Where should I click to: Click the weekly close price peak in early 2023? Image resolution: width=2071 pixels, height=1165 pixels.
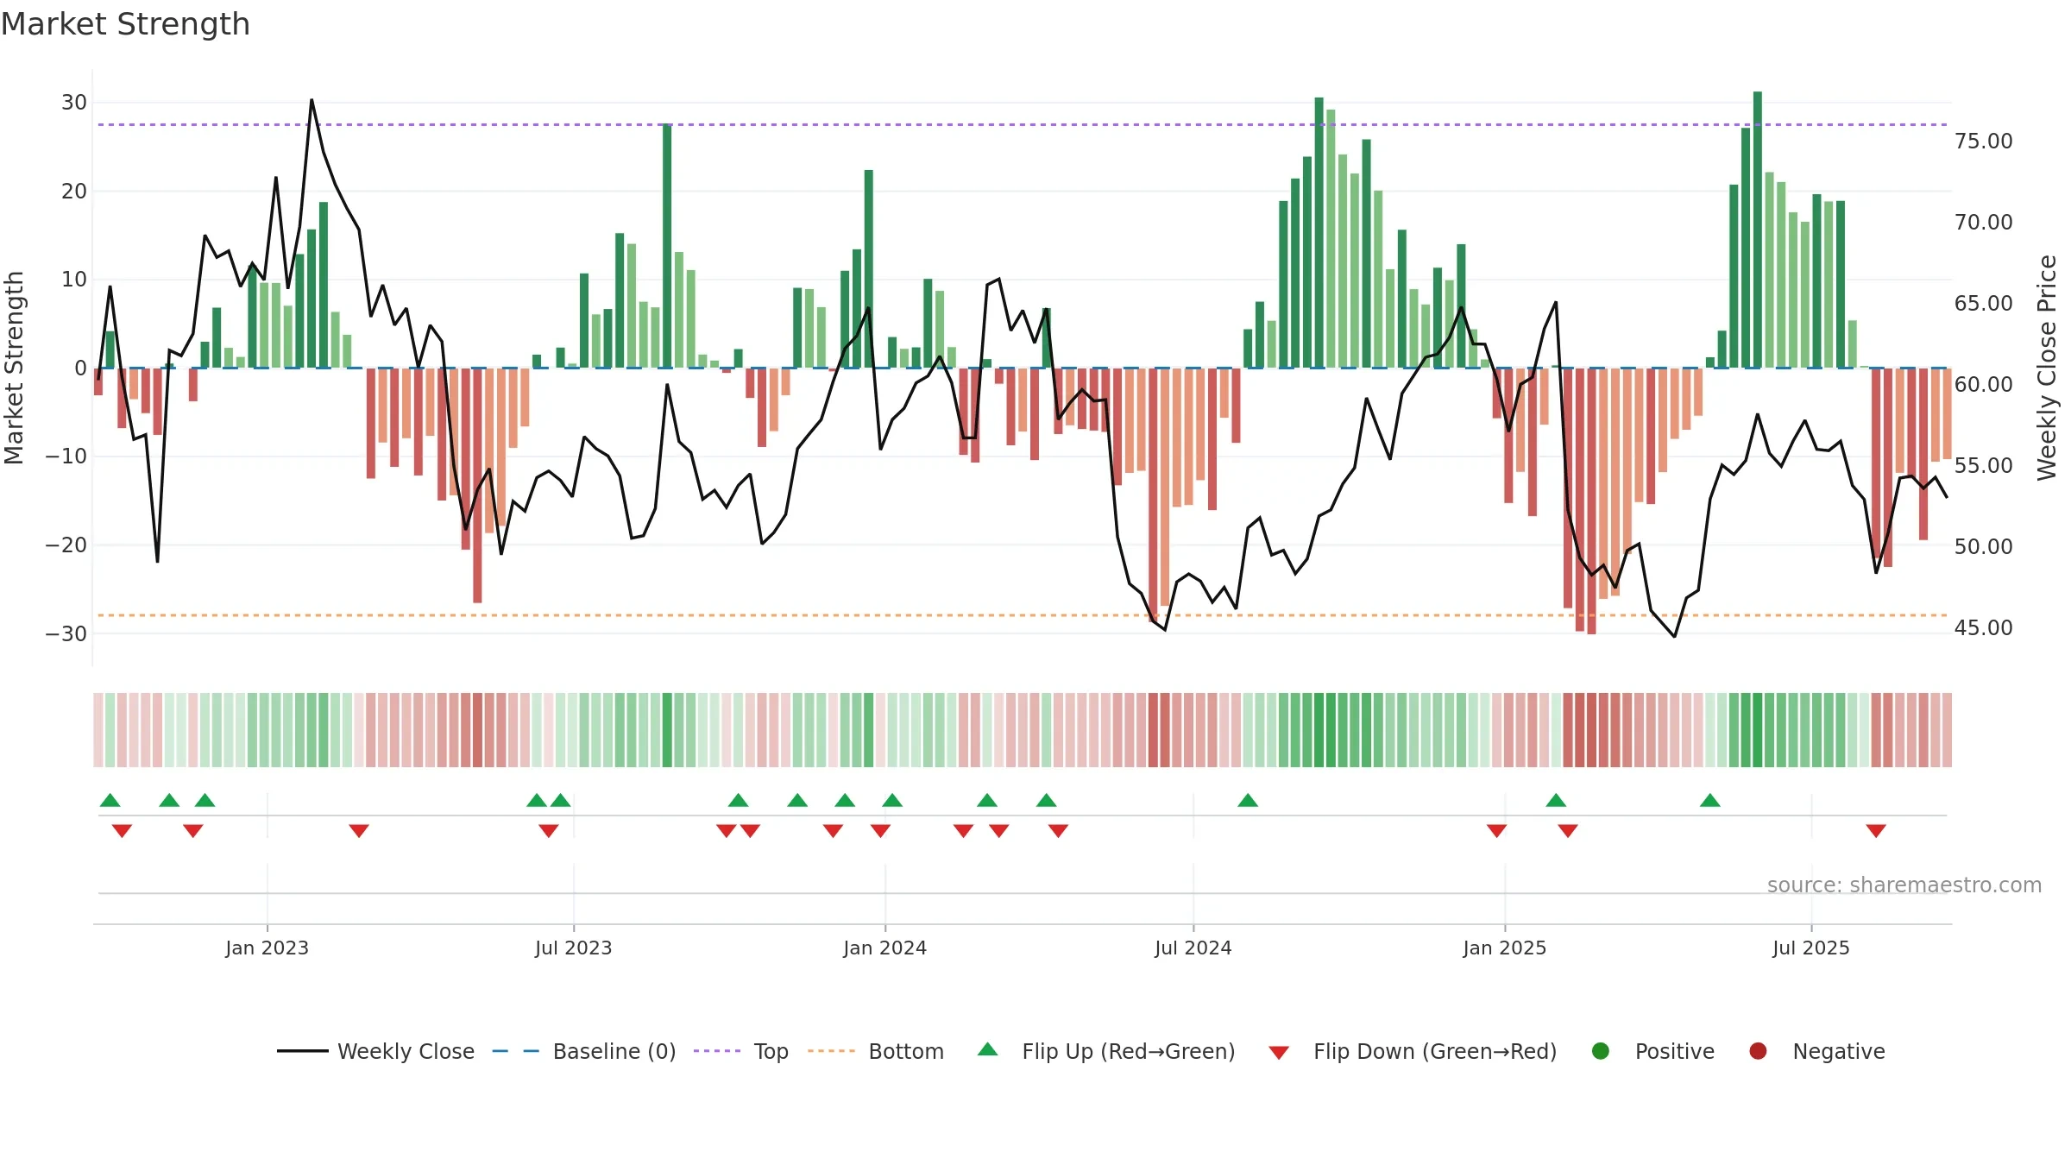[x=312, y=101]
